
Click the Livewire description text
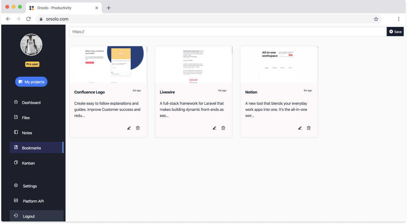coord(192,109)
